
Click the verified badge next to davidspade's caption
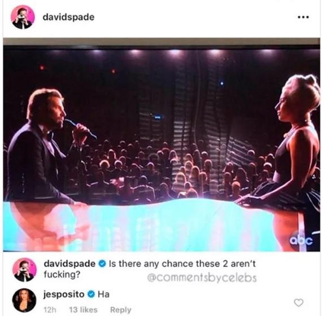[x=102, y=264]
